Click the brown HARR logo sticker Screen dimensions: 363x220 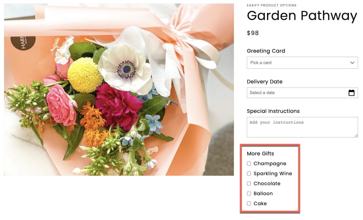pos(23,43)
